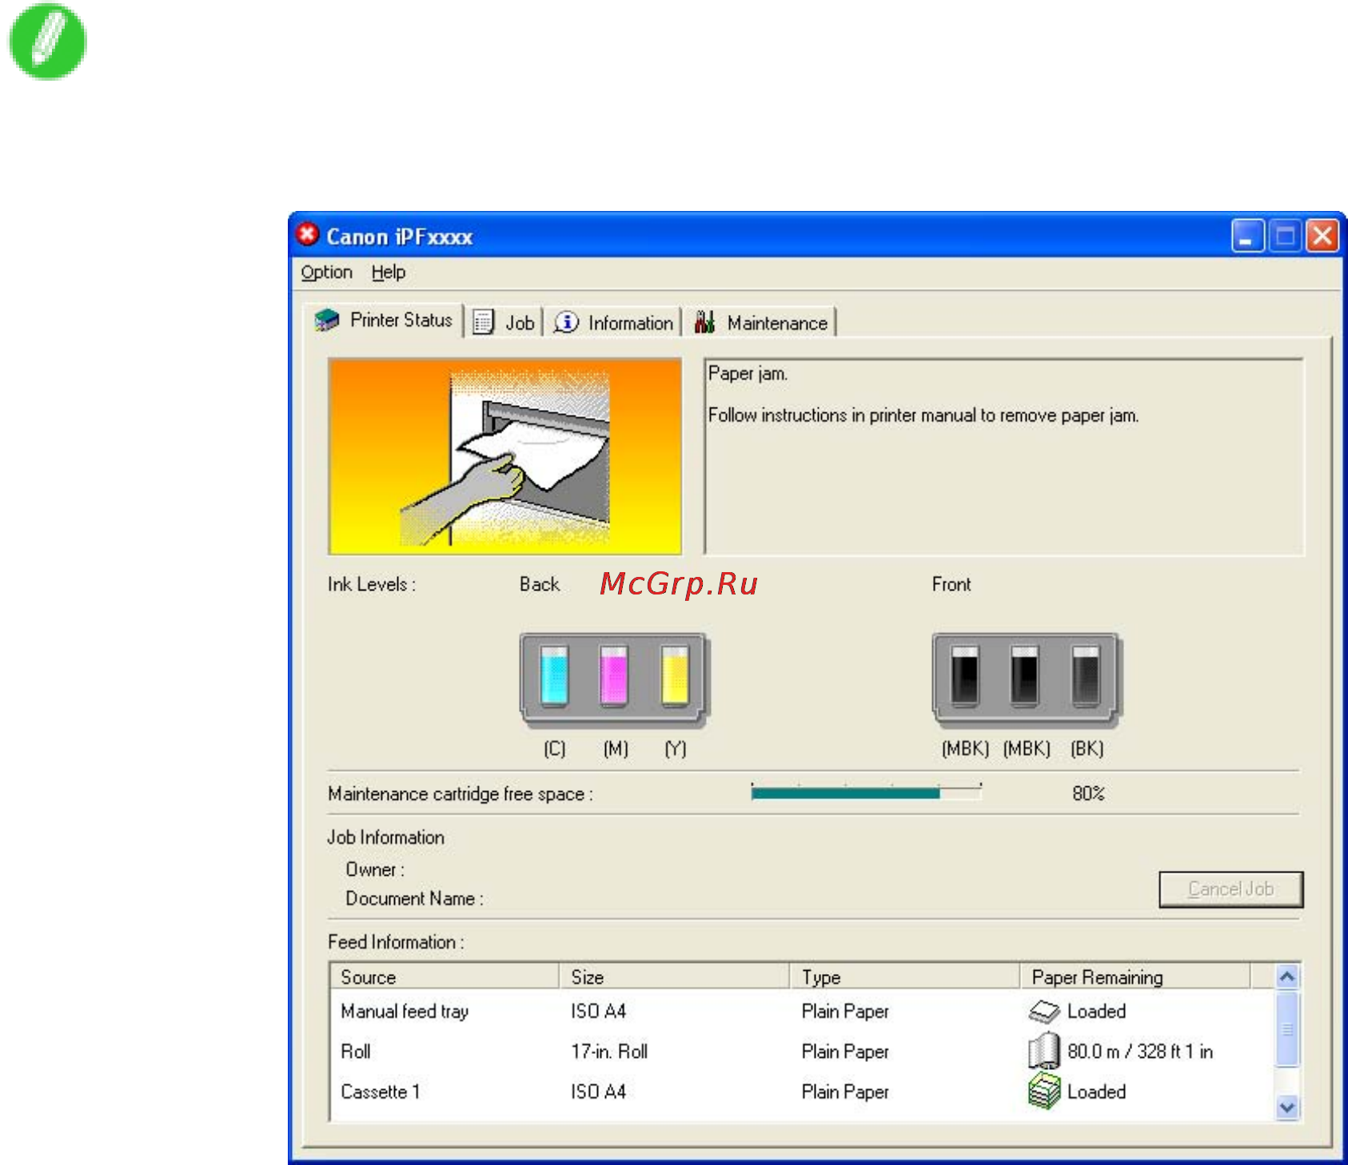This screenshot has width=1348, height=1165.
Task: Click the 80% free space value
Action: pos(1088,793)
